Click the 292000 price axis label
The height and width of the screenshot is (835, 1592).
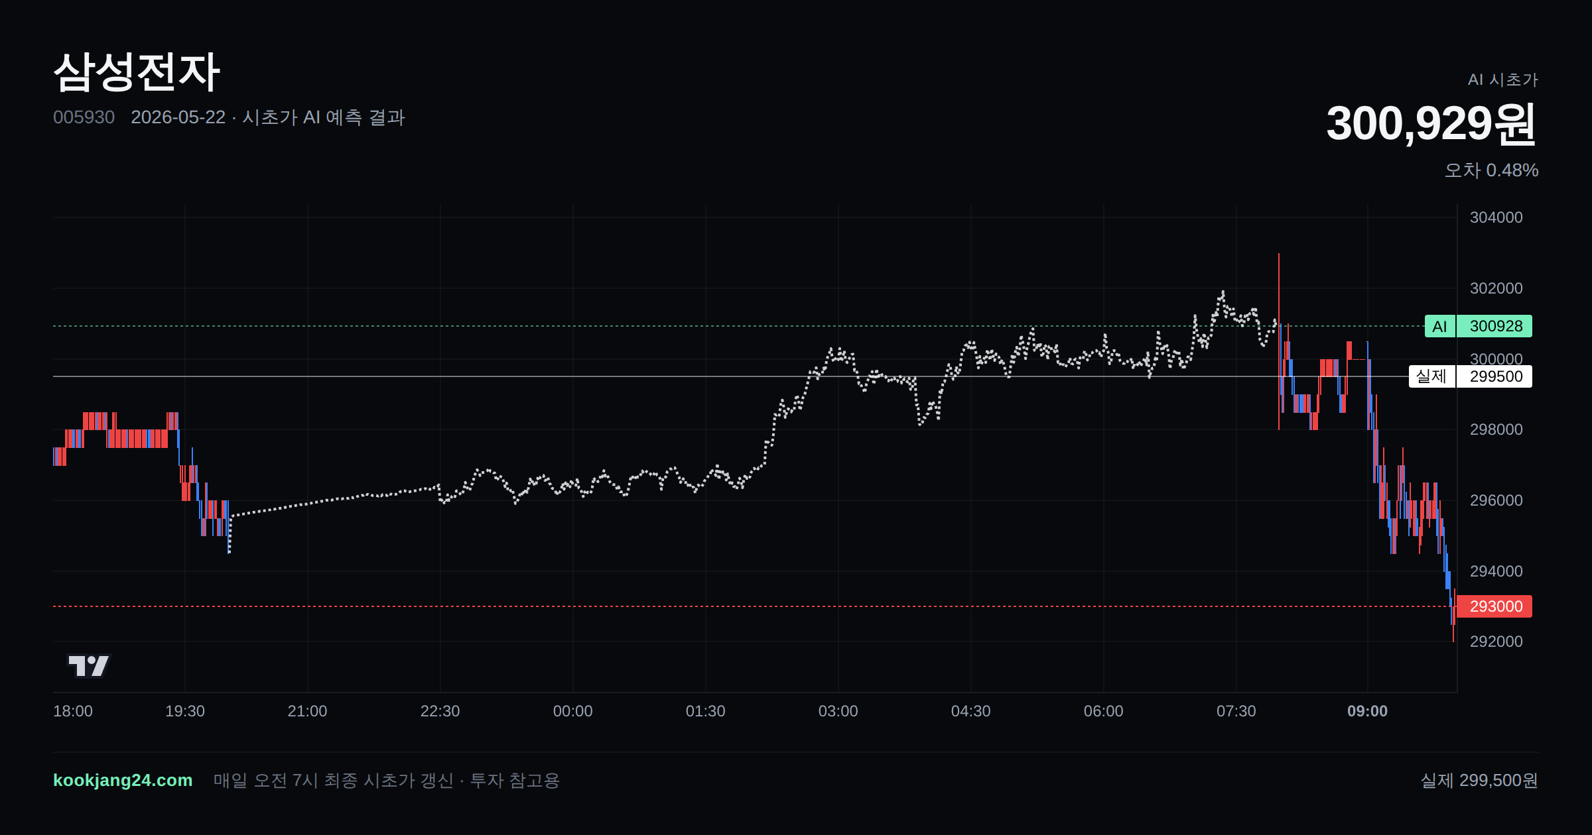coord(1496,641)
